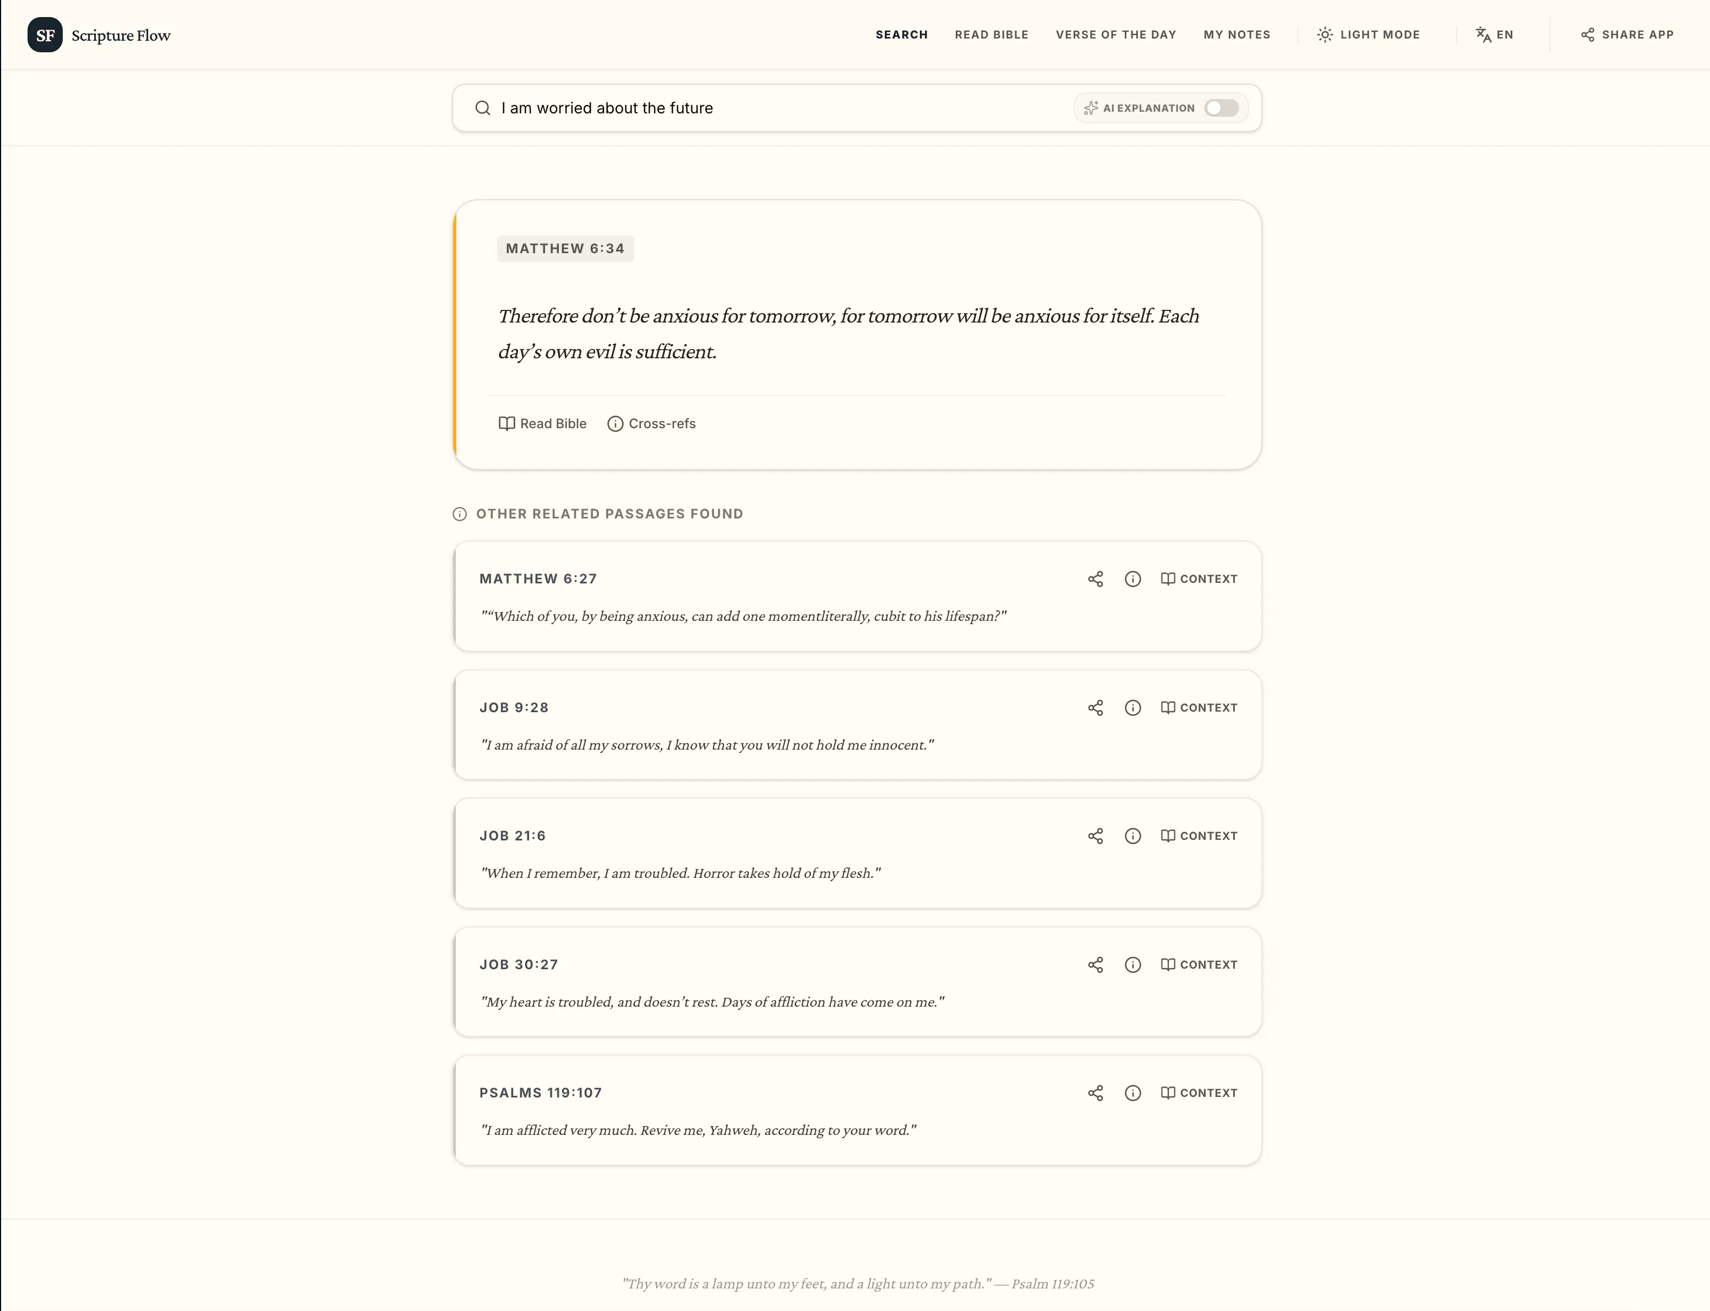The width and height of the screenshot is (1710, 1311).
Task: Open Context label for Job 30:27
Action: pos(1208,964)
